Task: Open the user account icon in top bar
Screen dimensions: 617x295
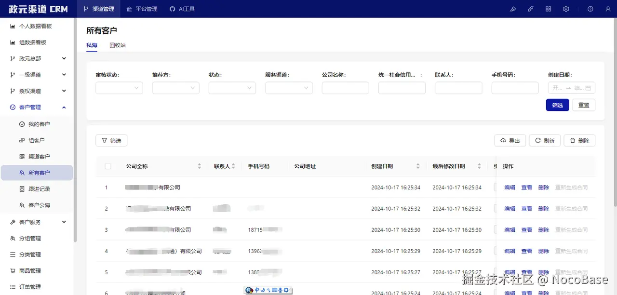Action: click(x=608, y=9)
